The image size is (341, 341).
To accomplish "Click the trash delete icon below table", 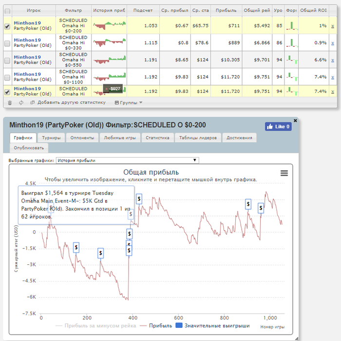I will pos(10,102).
